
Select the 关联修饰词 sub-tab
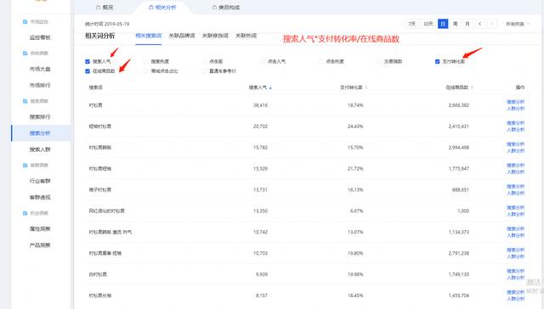[215, 36]
